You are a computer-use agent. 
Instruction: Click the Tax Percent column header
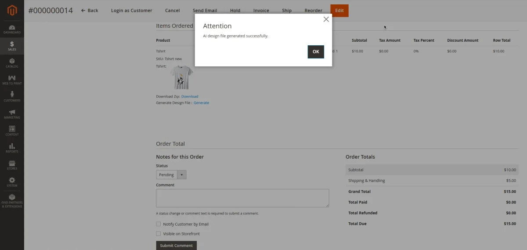click(424, 40)
